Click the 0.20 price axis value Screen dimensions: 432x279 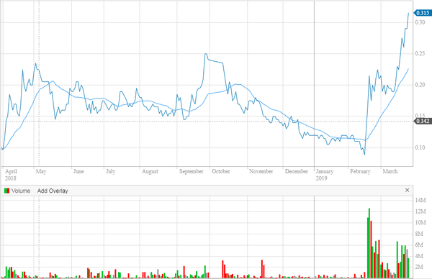pos(420,85)
